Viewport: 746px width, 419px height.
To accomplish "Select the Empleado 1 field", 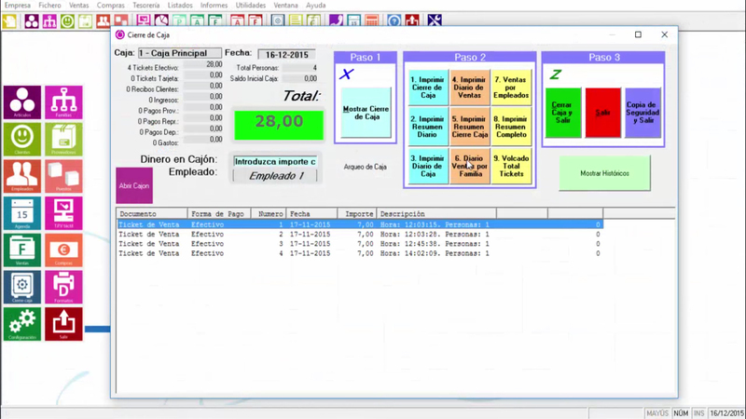I will (x=275, y=176).
